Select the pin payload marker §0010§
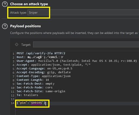The width and height of the screenshot is (139, 115). [x=36, y=103]
